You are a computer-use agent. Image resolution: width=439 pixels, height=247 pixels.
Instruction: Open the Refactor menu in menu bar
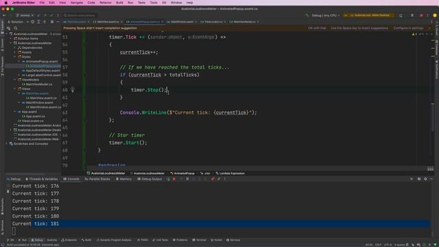click(105, 3)
